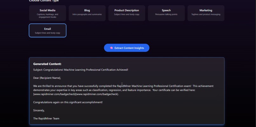Pick the Product Description content type
Image resolution: width=256 pixels, height=127 pixels.
pyautogui.click(x=127, y=13)
